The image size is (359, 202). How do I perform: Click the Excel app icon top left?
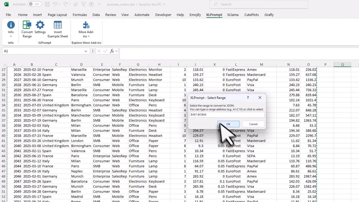click(x=6, y=4)
